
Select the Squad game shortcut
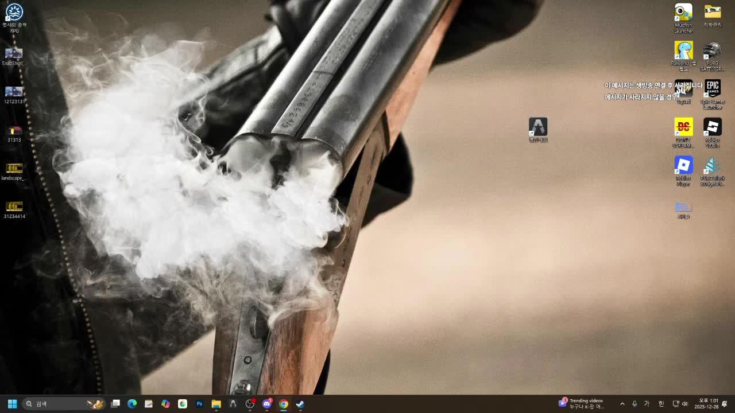click(683, 92)
